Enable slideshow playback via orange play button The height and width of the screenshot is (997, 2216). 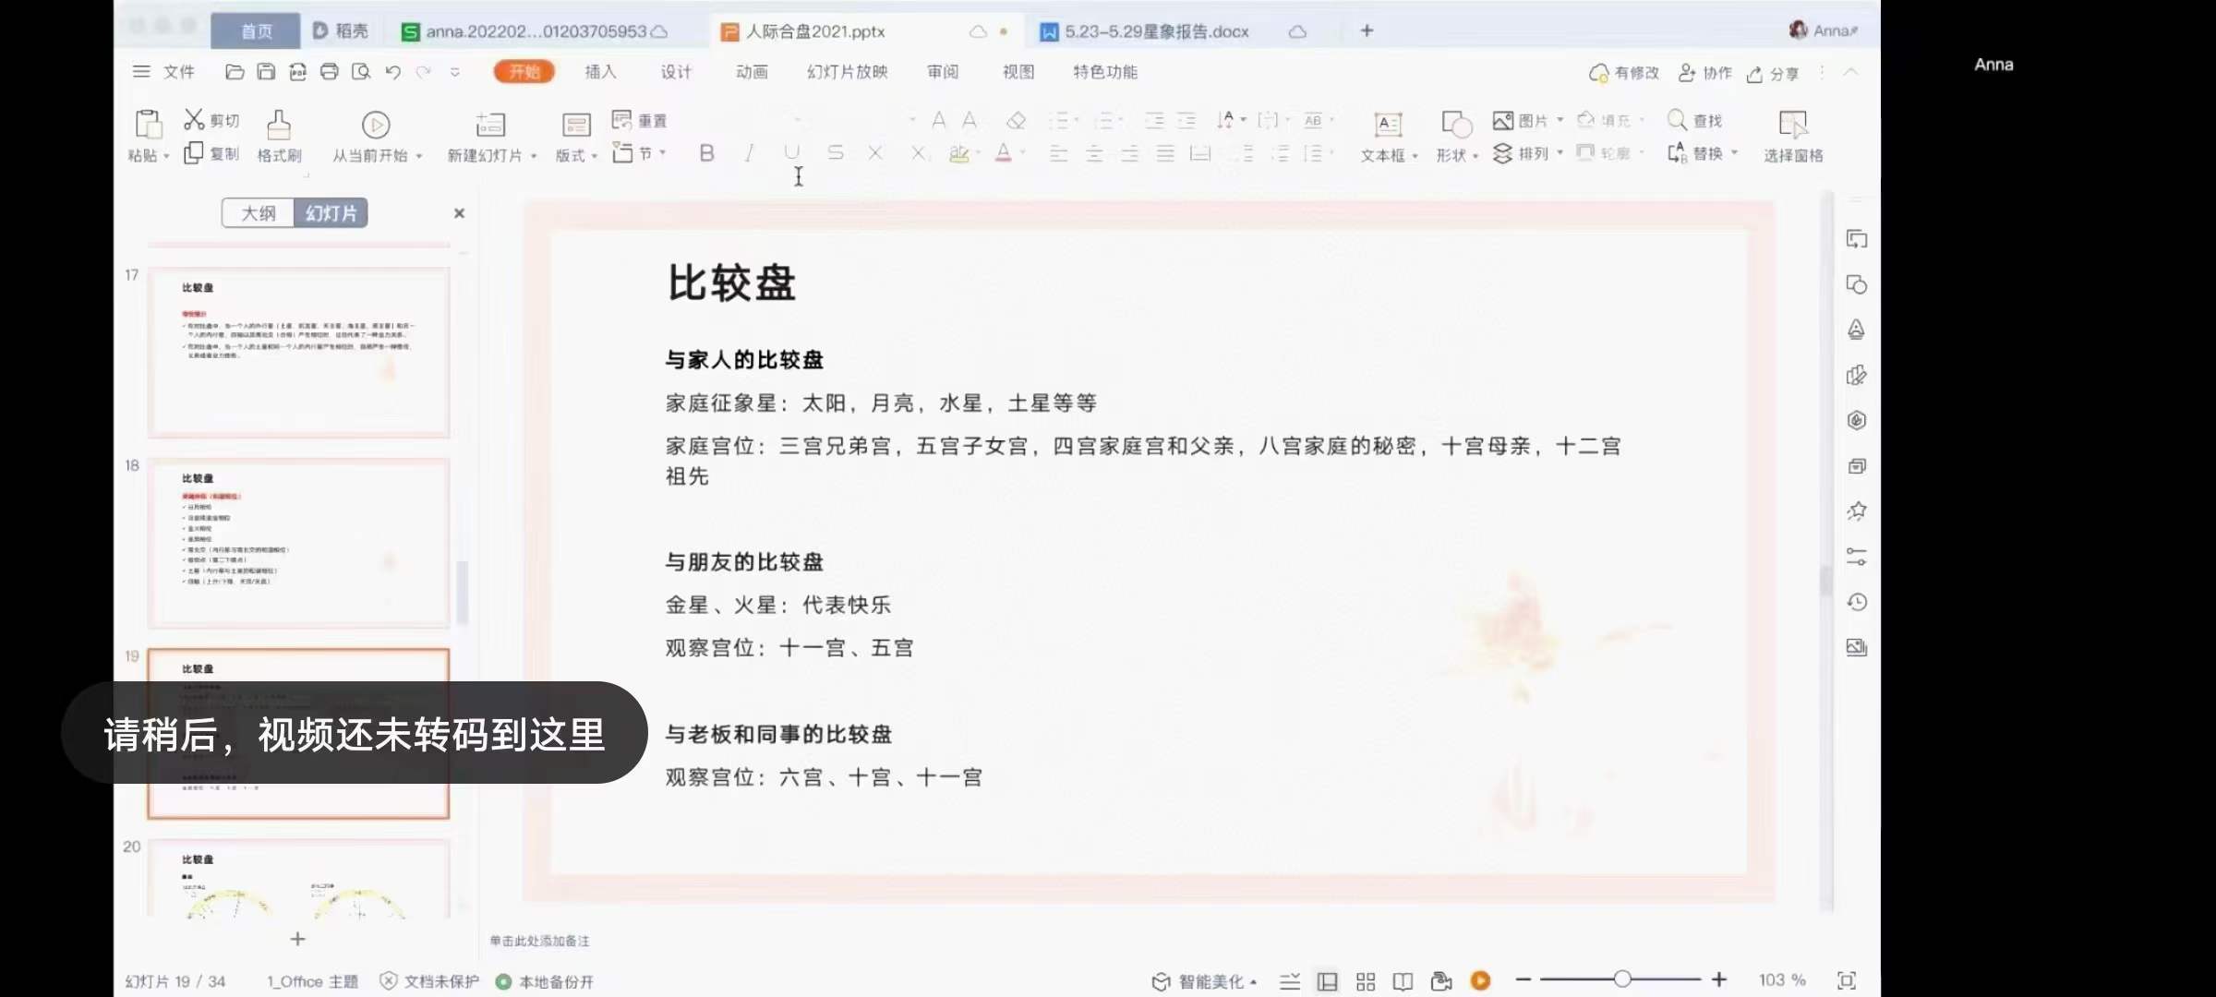(x=1481, y=980)
